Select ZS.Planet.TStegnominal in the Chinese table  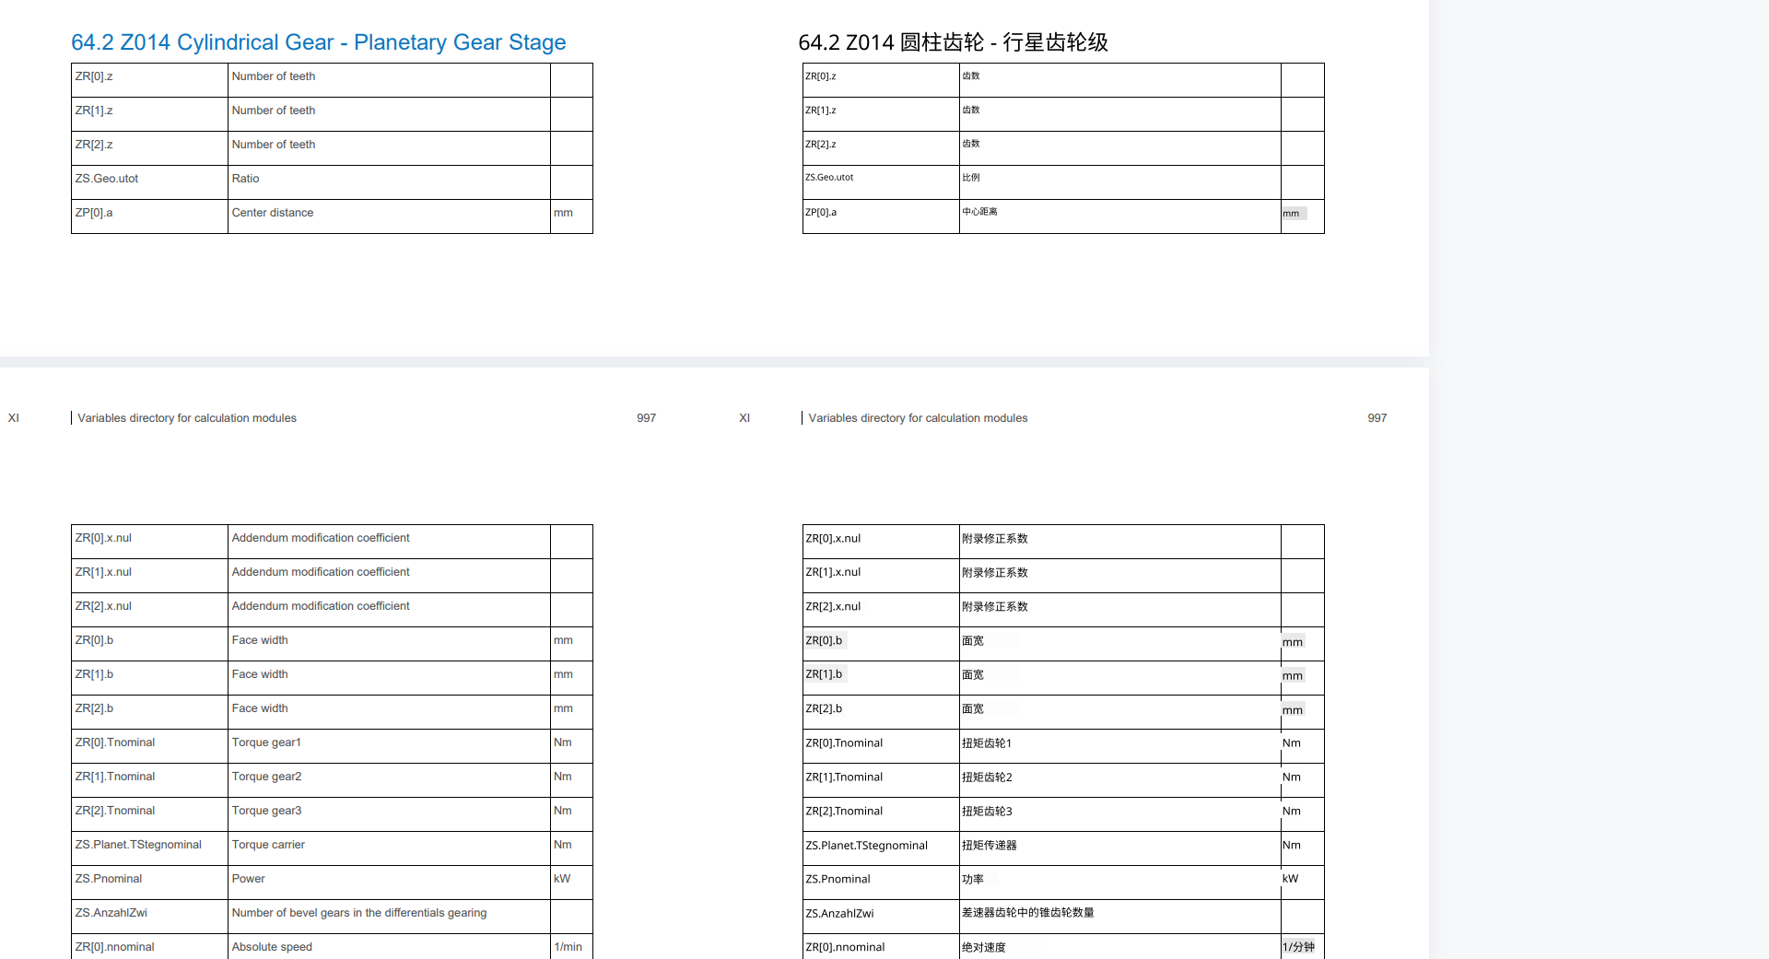click(866, 846)
